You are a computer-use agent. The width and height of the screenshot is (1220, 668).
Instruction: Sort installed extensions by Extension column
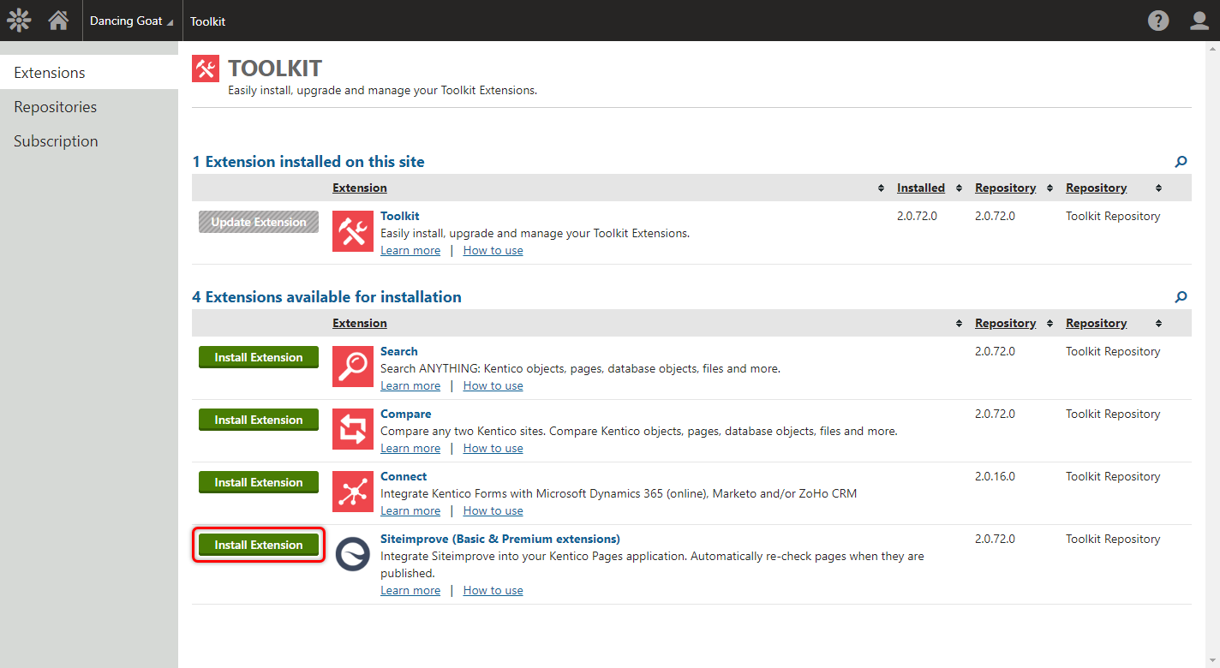[360, 188]
